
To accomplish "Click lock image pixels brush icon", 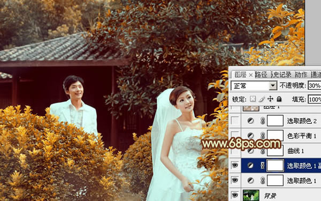I will pyautogui.click(x=262, y=99).
